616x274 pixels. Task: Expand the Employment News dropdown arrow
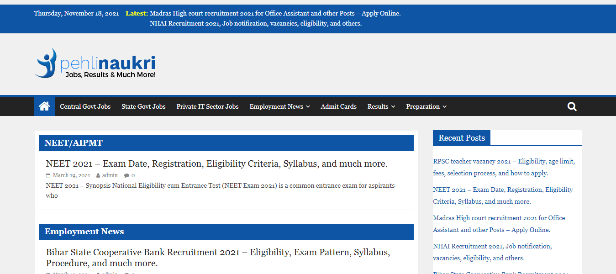coord(308,107)
